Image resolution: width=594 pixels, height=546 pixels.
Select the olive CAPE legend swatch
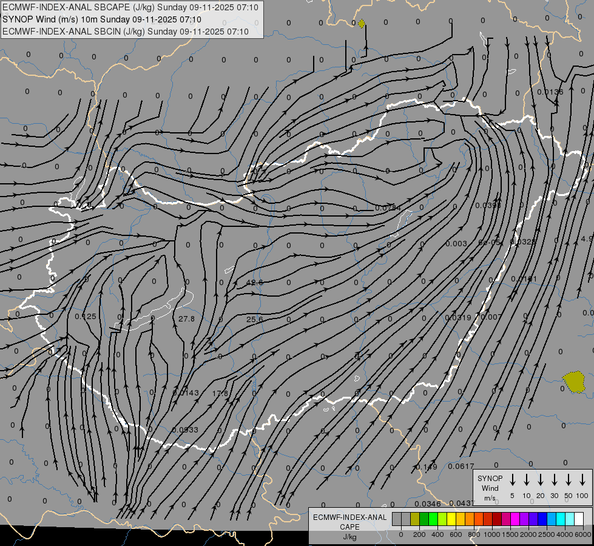click(415, 519)
